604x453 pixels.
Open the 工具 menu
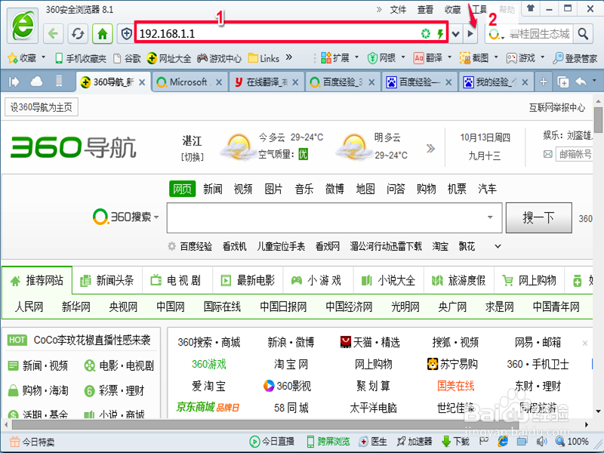pyautogui.click(x=479, y=9)
